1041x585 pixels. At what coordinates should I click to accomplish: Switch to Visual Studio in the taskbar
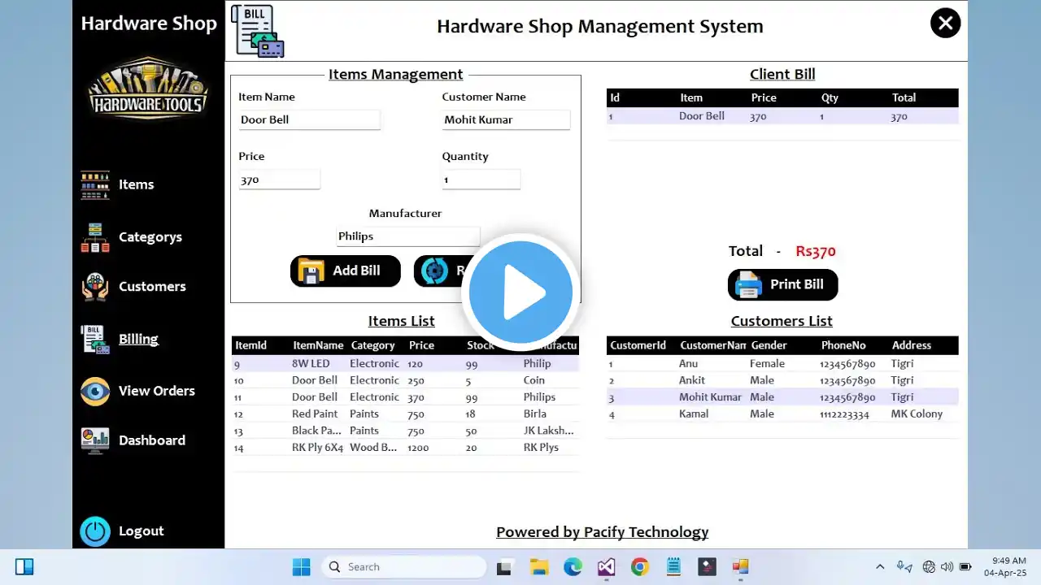[606, 566]
